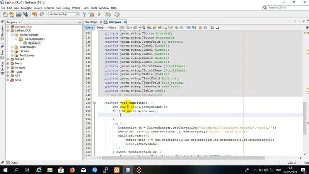The width and height of the screenshot is (309, 174).
Task: Click Find Next Occurrence icon
Action: coord(154,28)
